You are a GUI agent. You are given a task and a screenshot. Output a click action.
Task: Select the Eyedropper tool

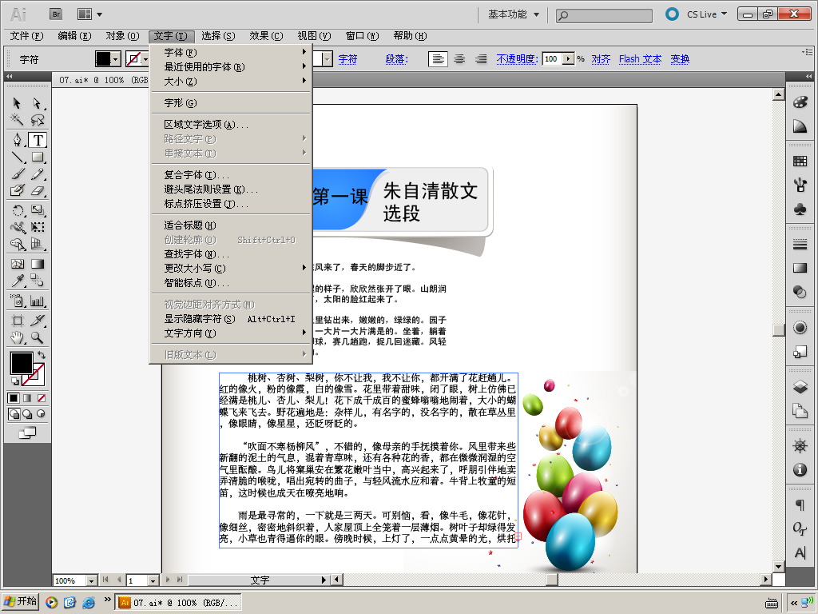point(17,281)
